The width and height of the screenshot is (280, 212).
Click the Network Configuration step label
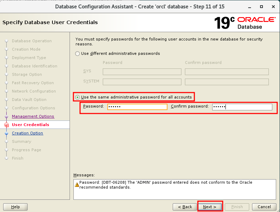(34, 91)
